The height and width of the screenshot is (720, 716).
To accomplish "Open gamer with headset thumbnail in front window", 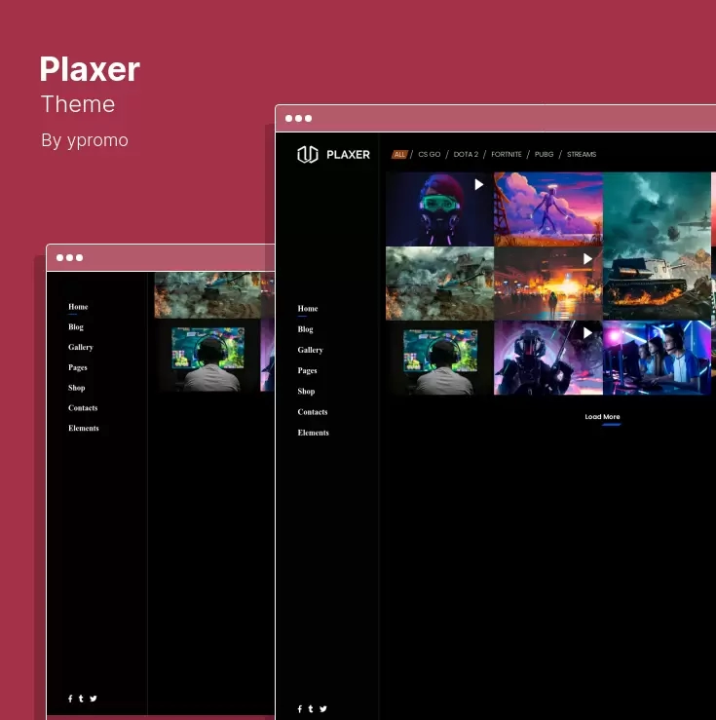I will coord(439,358).
